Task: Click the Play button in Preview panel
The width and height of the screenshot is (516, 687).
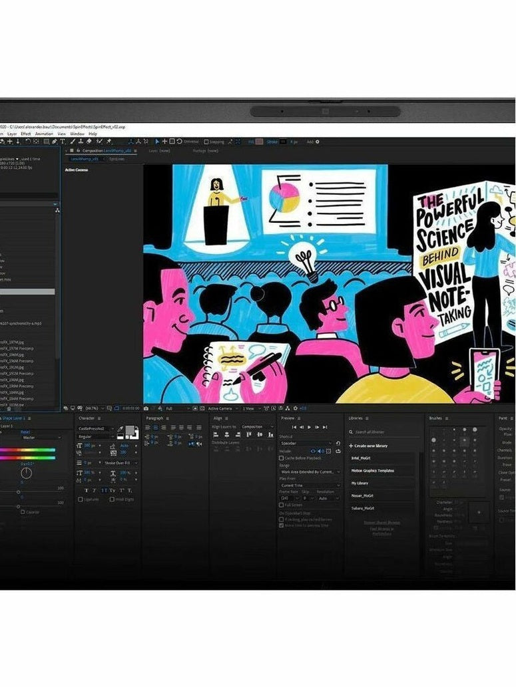Action: tap(308, 427)
